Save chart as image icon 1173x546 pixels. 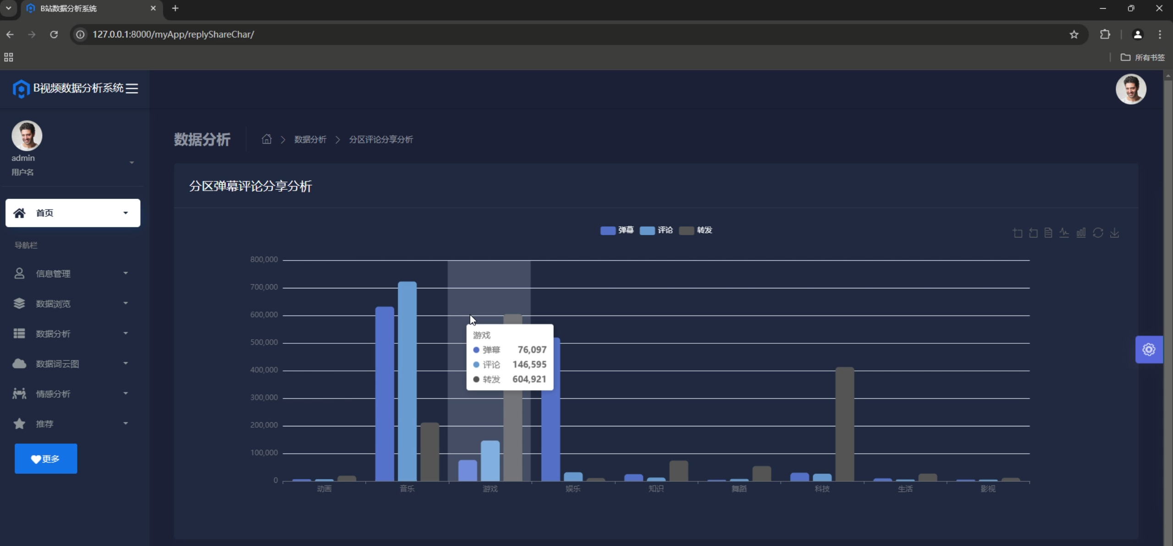pos(1114,233)
